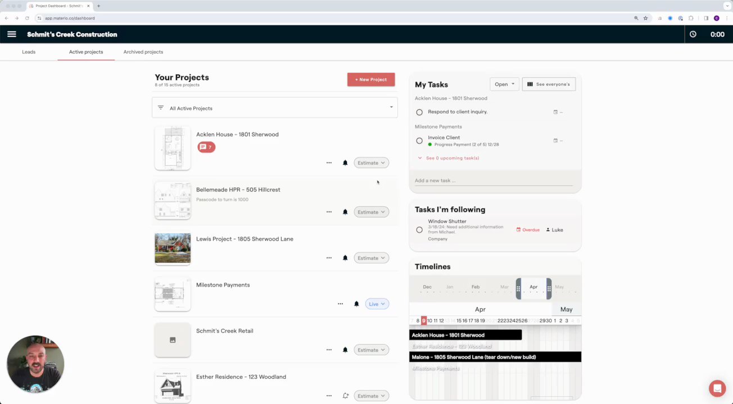Open three-dot menu for Schmit's Creek Retail
This screenshot has width=733, height=404.
click(x=329, y=350)
